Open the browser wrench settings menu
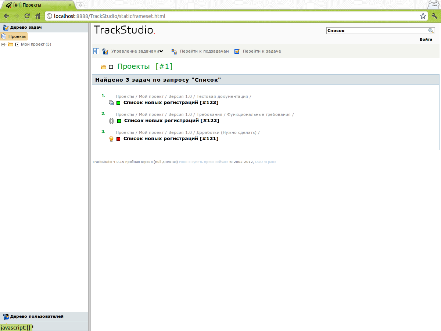 coord(434,16)
